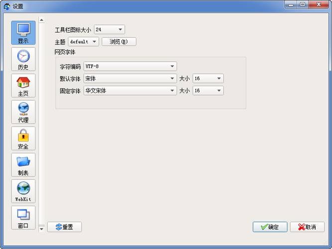Open the 历史 (History) clock category

[x=23, y=59]
